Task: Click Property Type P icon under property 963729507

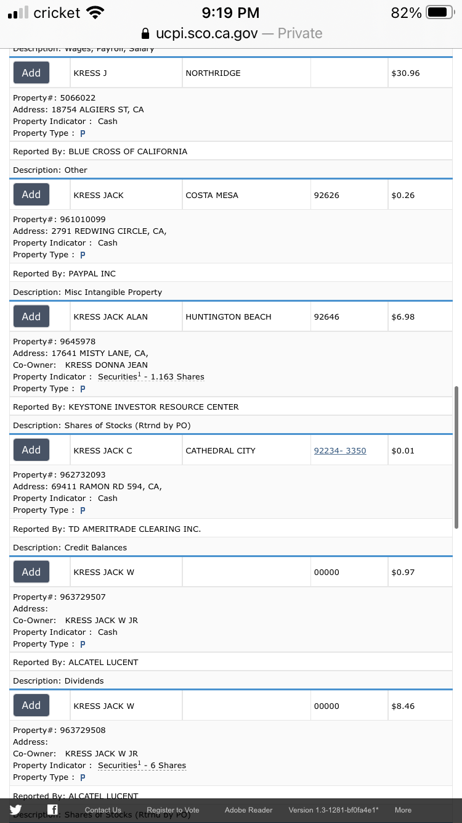Action: pos(83,644)
